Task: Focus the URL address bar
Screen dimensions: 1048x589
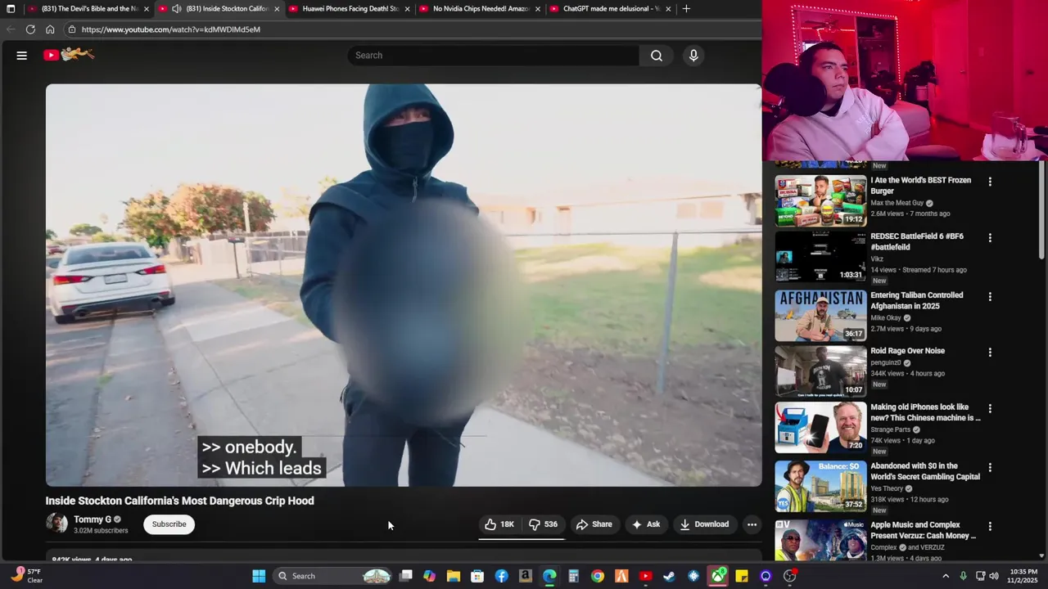Action: (x=409, y=29)
